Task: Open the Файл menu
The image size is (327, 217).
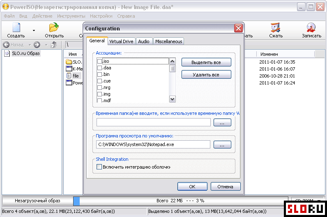Action: (x=9, y=16)
